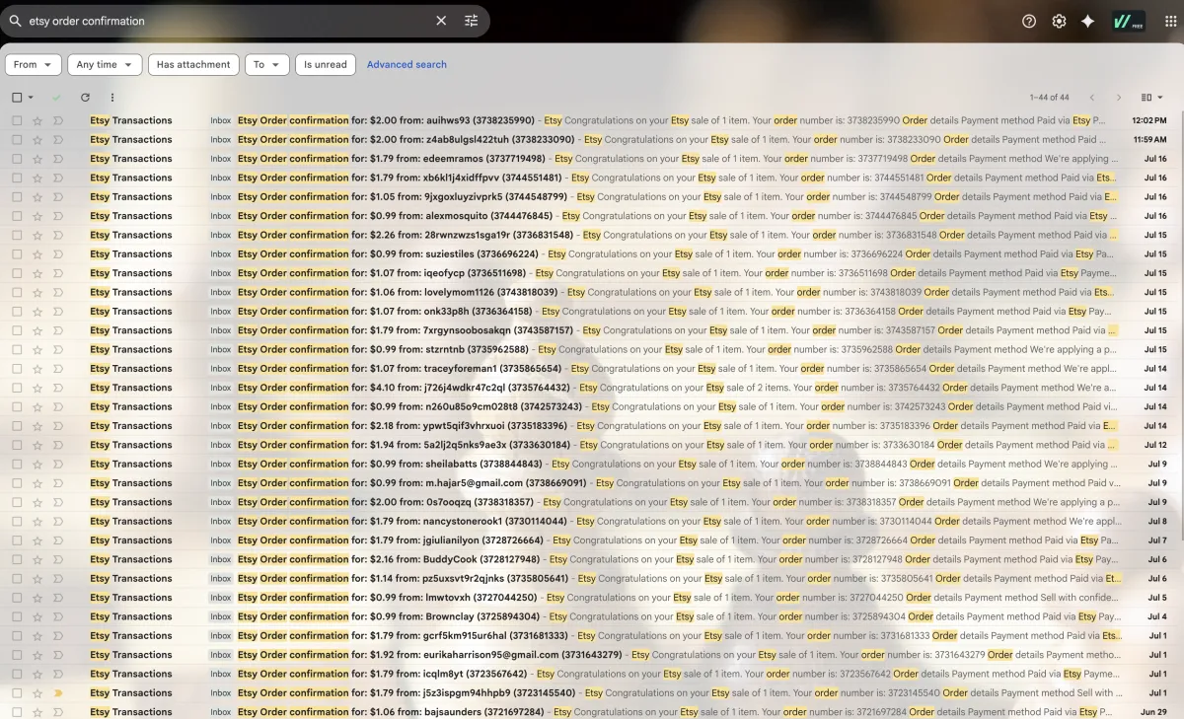Star the order email from BuddyCook

(37, 559)
